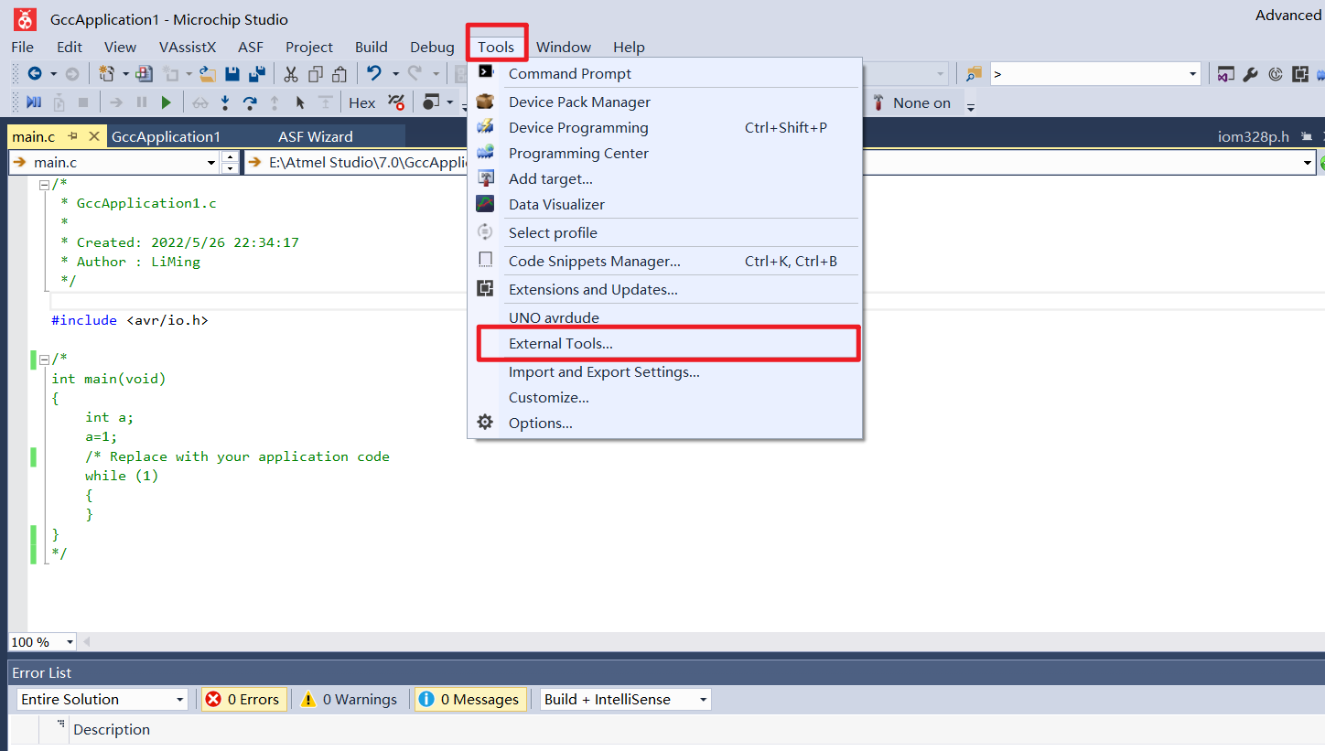Screen dimensions: 1325x751
Task: Save the current file with Save icon
Action: tap(232, 74)
